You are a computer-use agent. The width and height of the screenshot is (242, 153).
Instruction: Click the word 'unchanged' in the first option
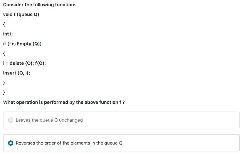click(x=71, y=120)
